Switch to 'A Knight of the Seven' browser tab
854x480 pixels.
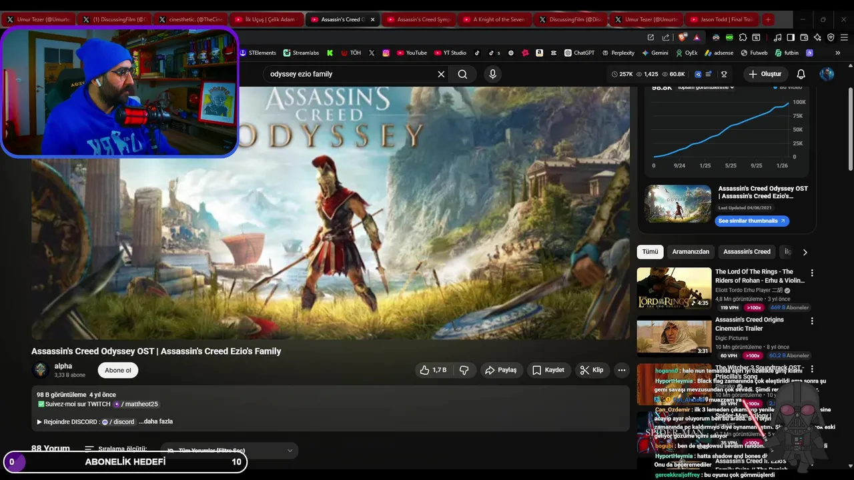point(494,19)
